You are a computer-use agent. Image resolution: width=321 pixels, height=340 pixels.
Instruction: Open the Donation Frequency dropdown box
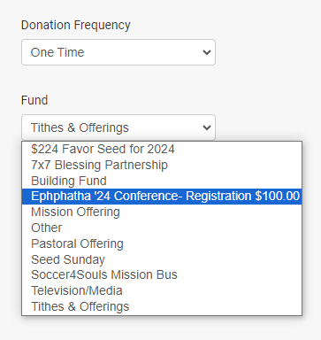118,52
